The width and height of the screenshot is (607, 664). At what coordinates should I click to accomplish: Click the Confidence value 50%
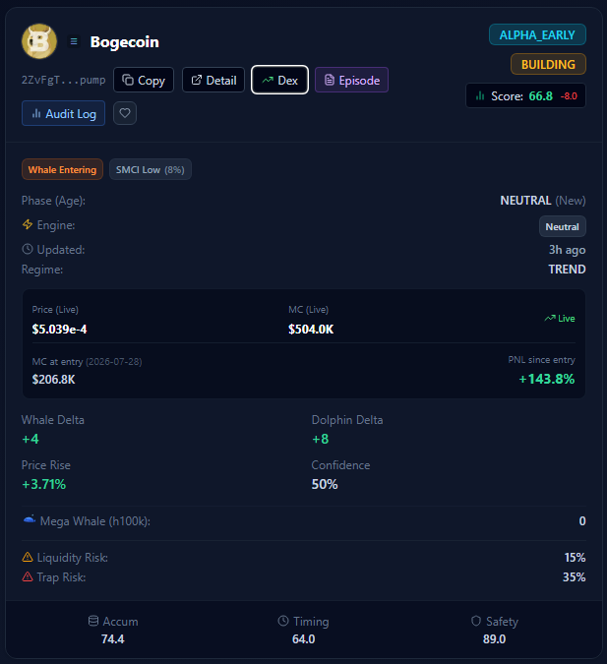325,484
